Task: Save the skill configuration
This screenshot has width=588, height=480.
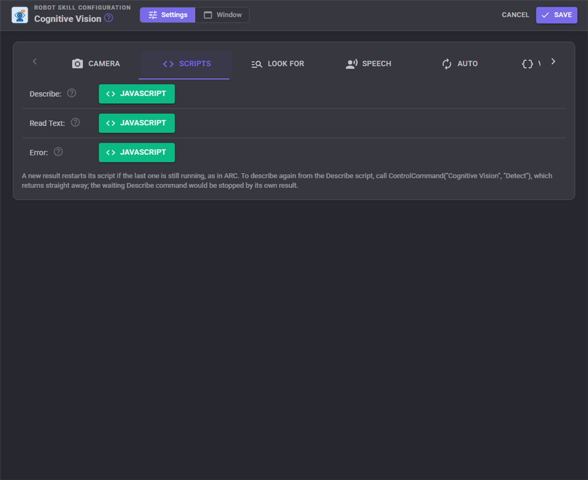Action: tap(556, 15)
